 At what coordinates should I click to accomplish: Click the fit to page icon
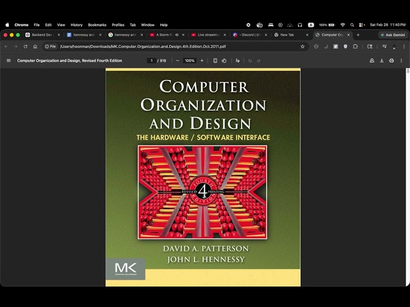tap(215, 61)
